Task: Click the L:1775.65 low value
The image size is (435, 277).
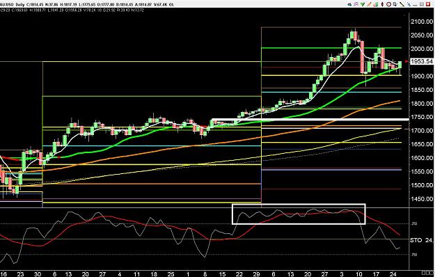Action: tap(87, 5)
